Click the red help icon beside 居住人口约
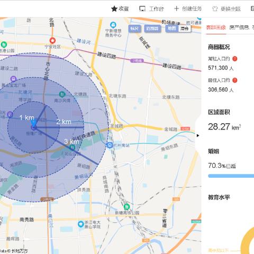This screenshot has width=254, height=254. (235, 80)
